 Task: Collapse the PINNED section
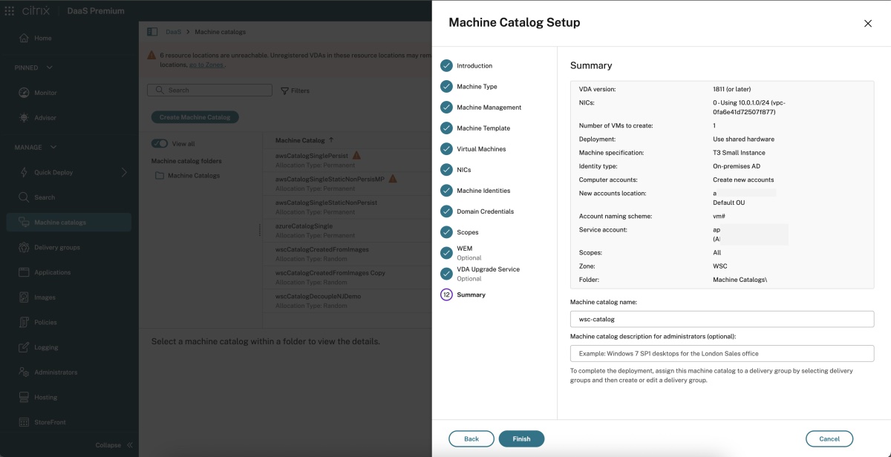point(49,68)
